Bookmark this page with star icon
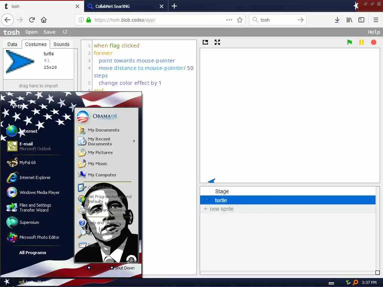The image size is (383, 287). point(240,20)
